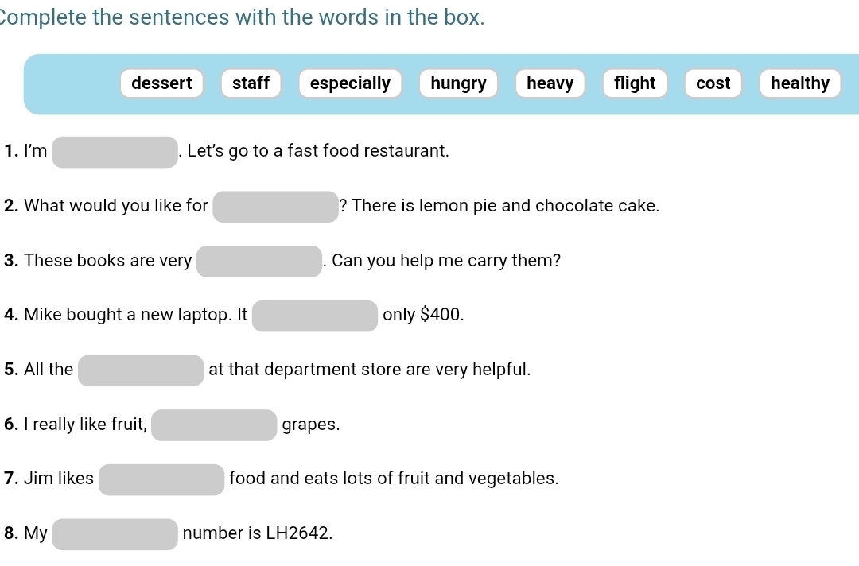This screenshot has width=859, height=566.
Task: Click the text 'Can you help me carry them?'
Action: click(x=446, y=261)
